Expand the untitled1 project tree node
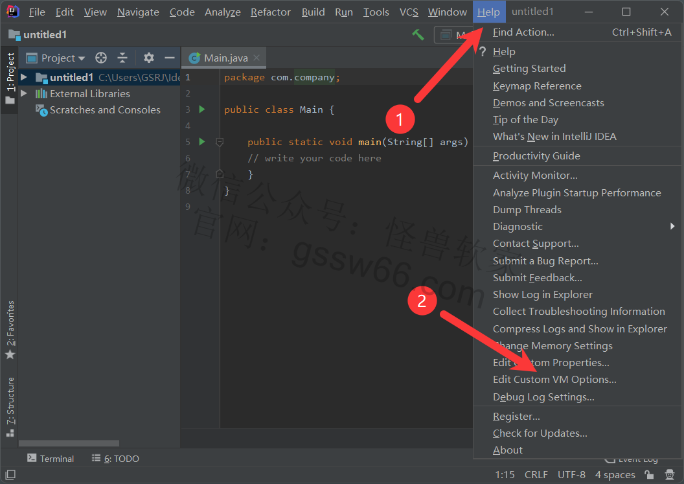Screen dimensions: 684x484 (x=24, y=78)
